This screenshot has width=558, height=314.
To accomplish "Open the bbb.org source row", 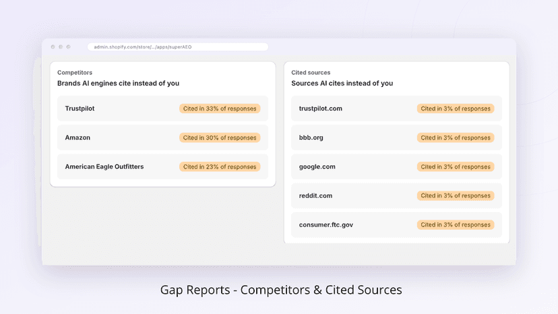I will click(396, 137).
